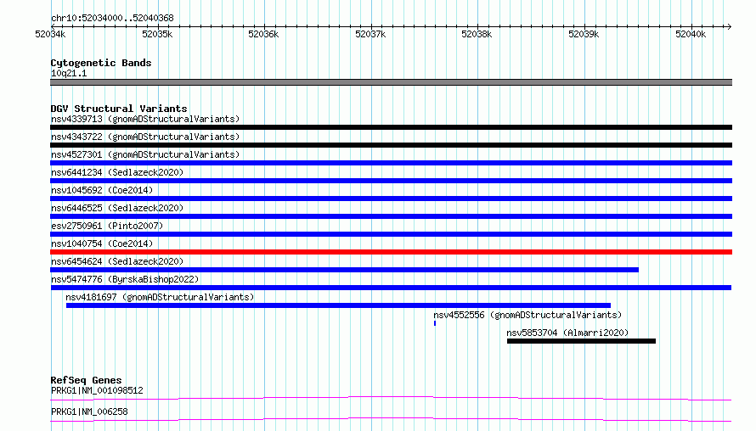Image resolution: width=756 pixels, height=431 pixels.
Task: Open the PRKG1|NM_006258 gene label
Action: (x=89, y=411)
